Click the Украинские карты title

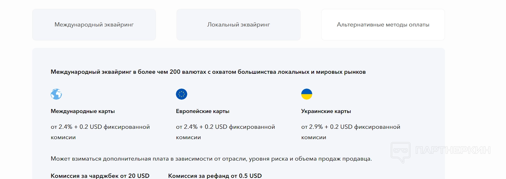[326, 111]
